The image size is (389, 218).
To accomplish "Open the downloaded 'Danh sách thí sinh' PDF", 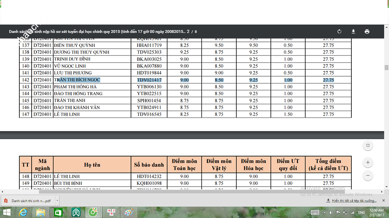I will point(28,200).
